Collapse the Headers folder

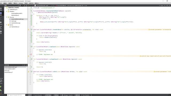(x=6, y=11)
